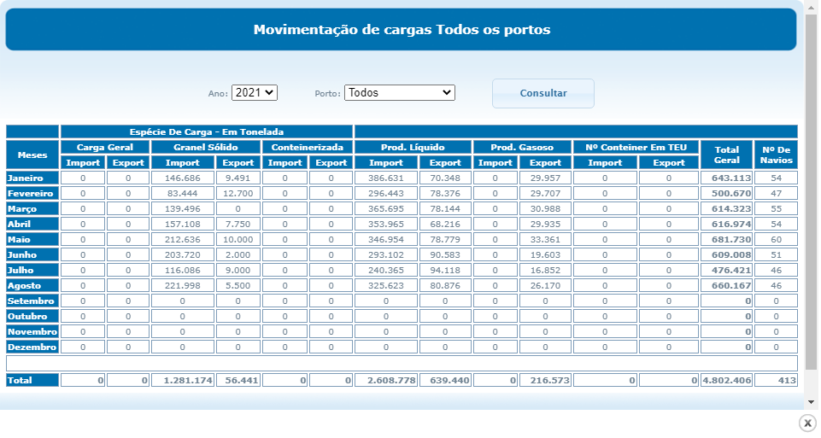Click Junho Prod. Líquido export value 90.583
Viewport: 821px width, 438px height.
tap(445, 254)
